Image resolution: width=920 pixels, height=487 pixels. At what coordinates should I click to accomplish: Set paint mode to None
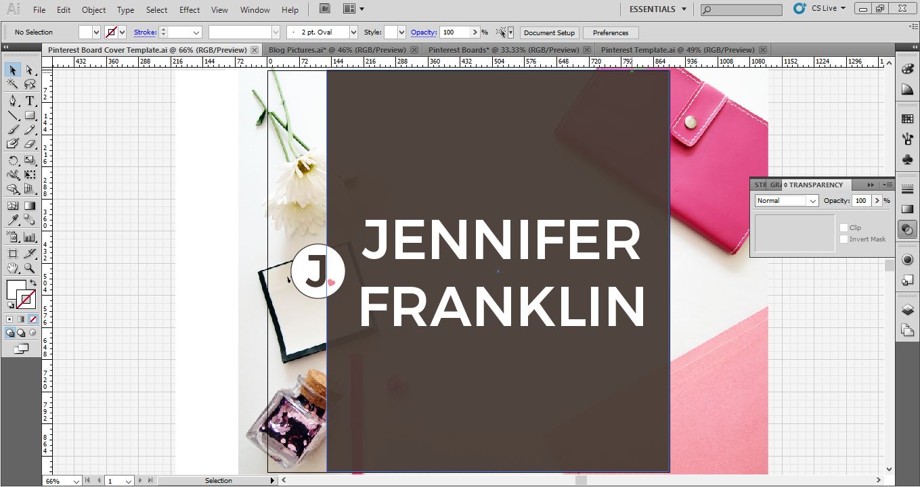[32, 319]
